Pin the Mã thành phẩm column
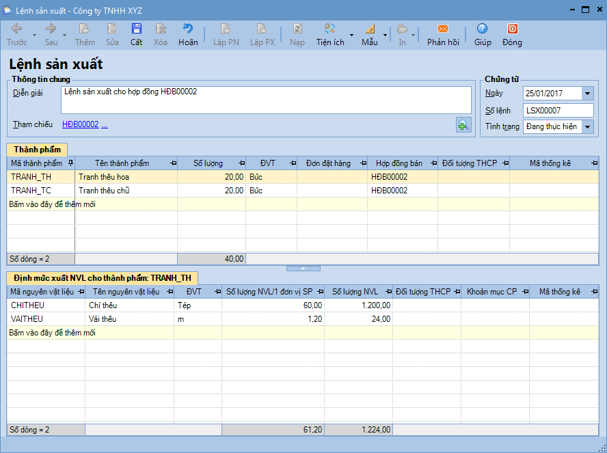The image size is (607, 453). (69, 163)
